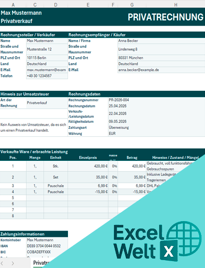205x268 pixels.
Task: Select due date '09.05.2026'
Action: coord(157,121)
